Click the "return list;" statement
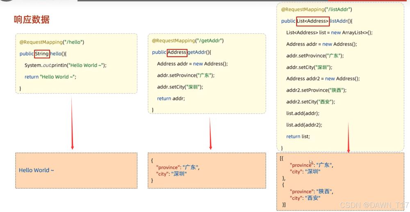Image resolution: width=410 pixels, height=212 pixels. pos(298,136)
